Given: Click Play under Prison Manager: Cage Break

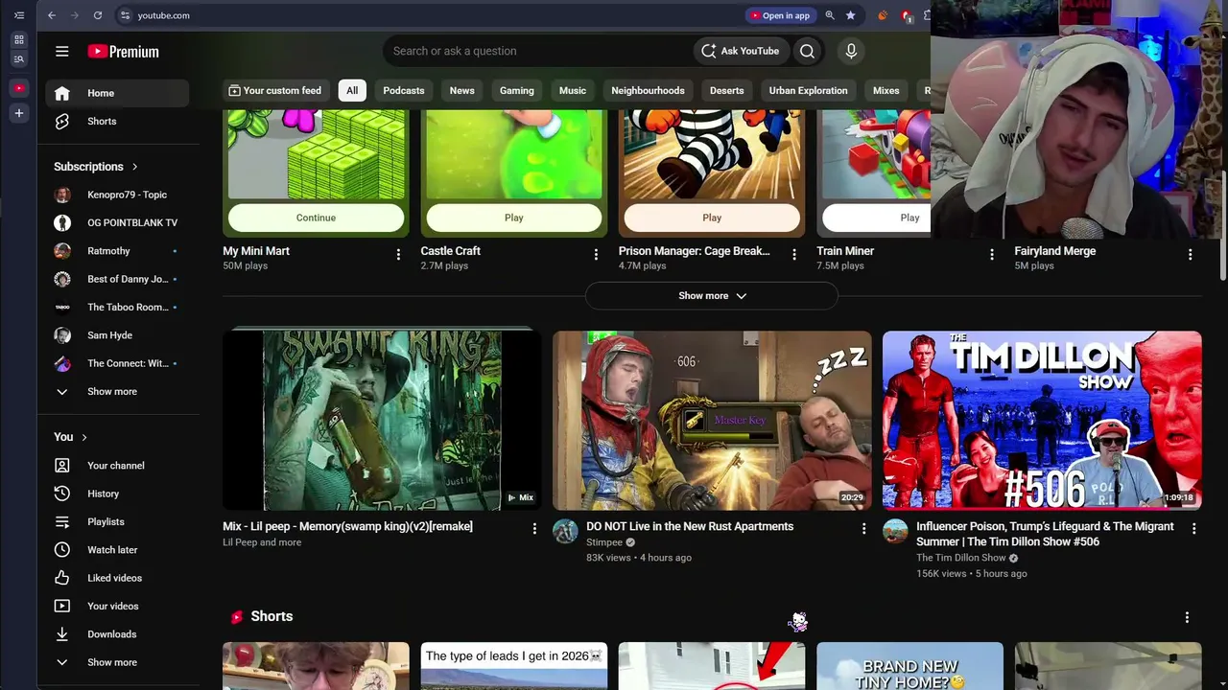Looking at the screenshot, I should [712, 218].
